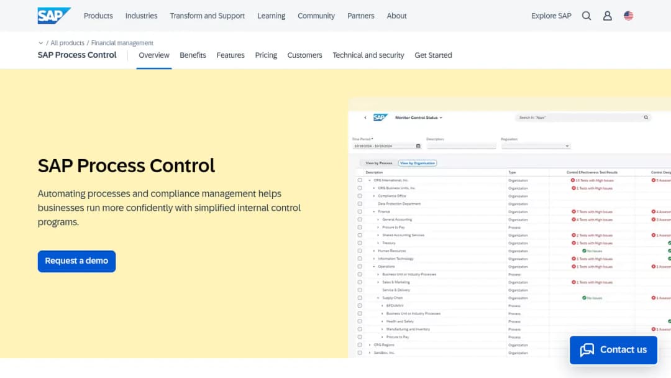Collapse the Supply Chain tree node
This screenshot has height=378, width=671.
(378, 298)
